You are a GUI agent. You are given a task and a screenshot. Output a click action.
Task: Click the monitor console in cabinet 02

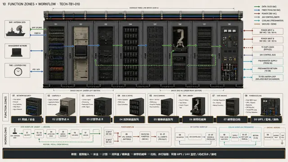click(x=81, y=51)
